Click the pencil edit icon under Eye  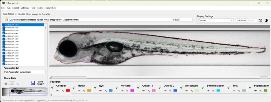click(x=106, y=90)
